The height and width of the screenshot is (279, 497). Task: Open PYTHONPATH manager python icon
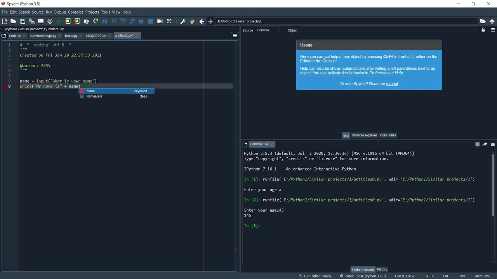click(x=192, y=21)
